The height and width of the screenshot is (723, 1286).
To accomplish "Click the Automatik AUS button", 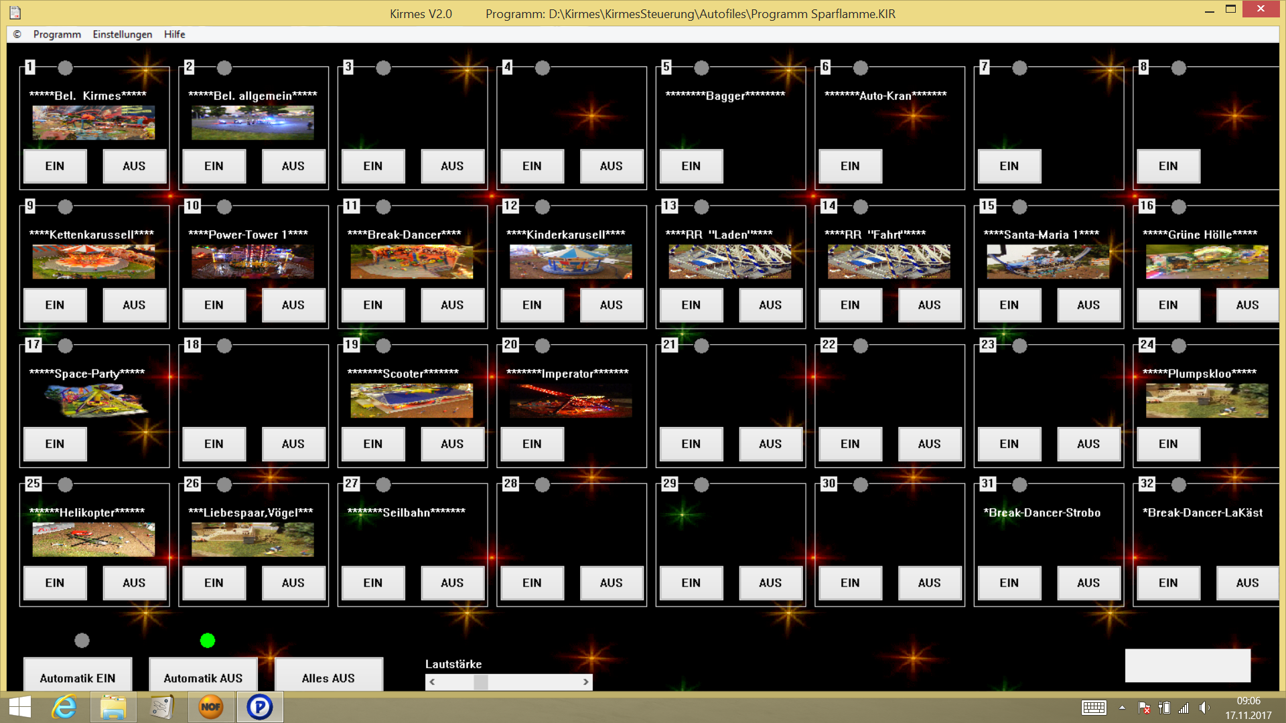I will tap(202, 678).
